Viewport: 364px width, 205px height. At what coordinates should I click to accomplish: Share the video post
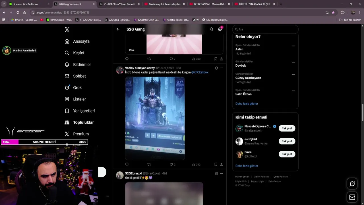(x=221, y=59)
